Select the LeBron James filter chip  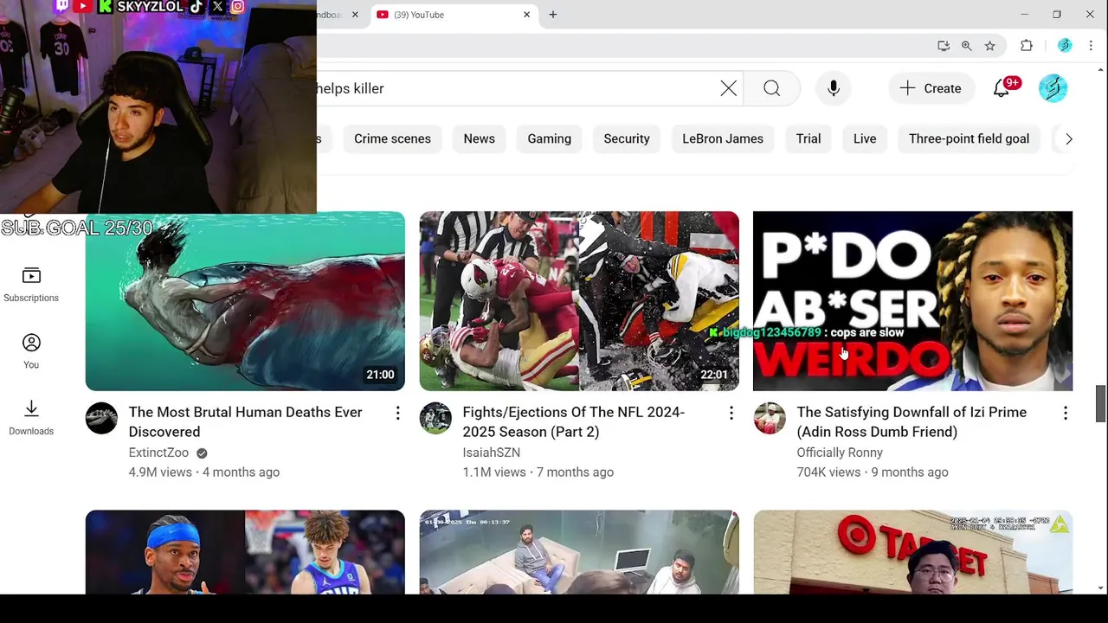click(723, 138)
